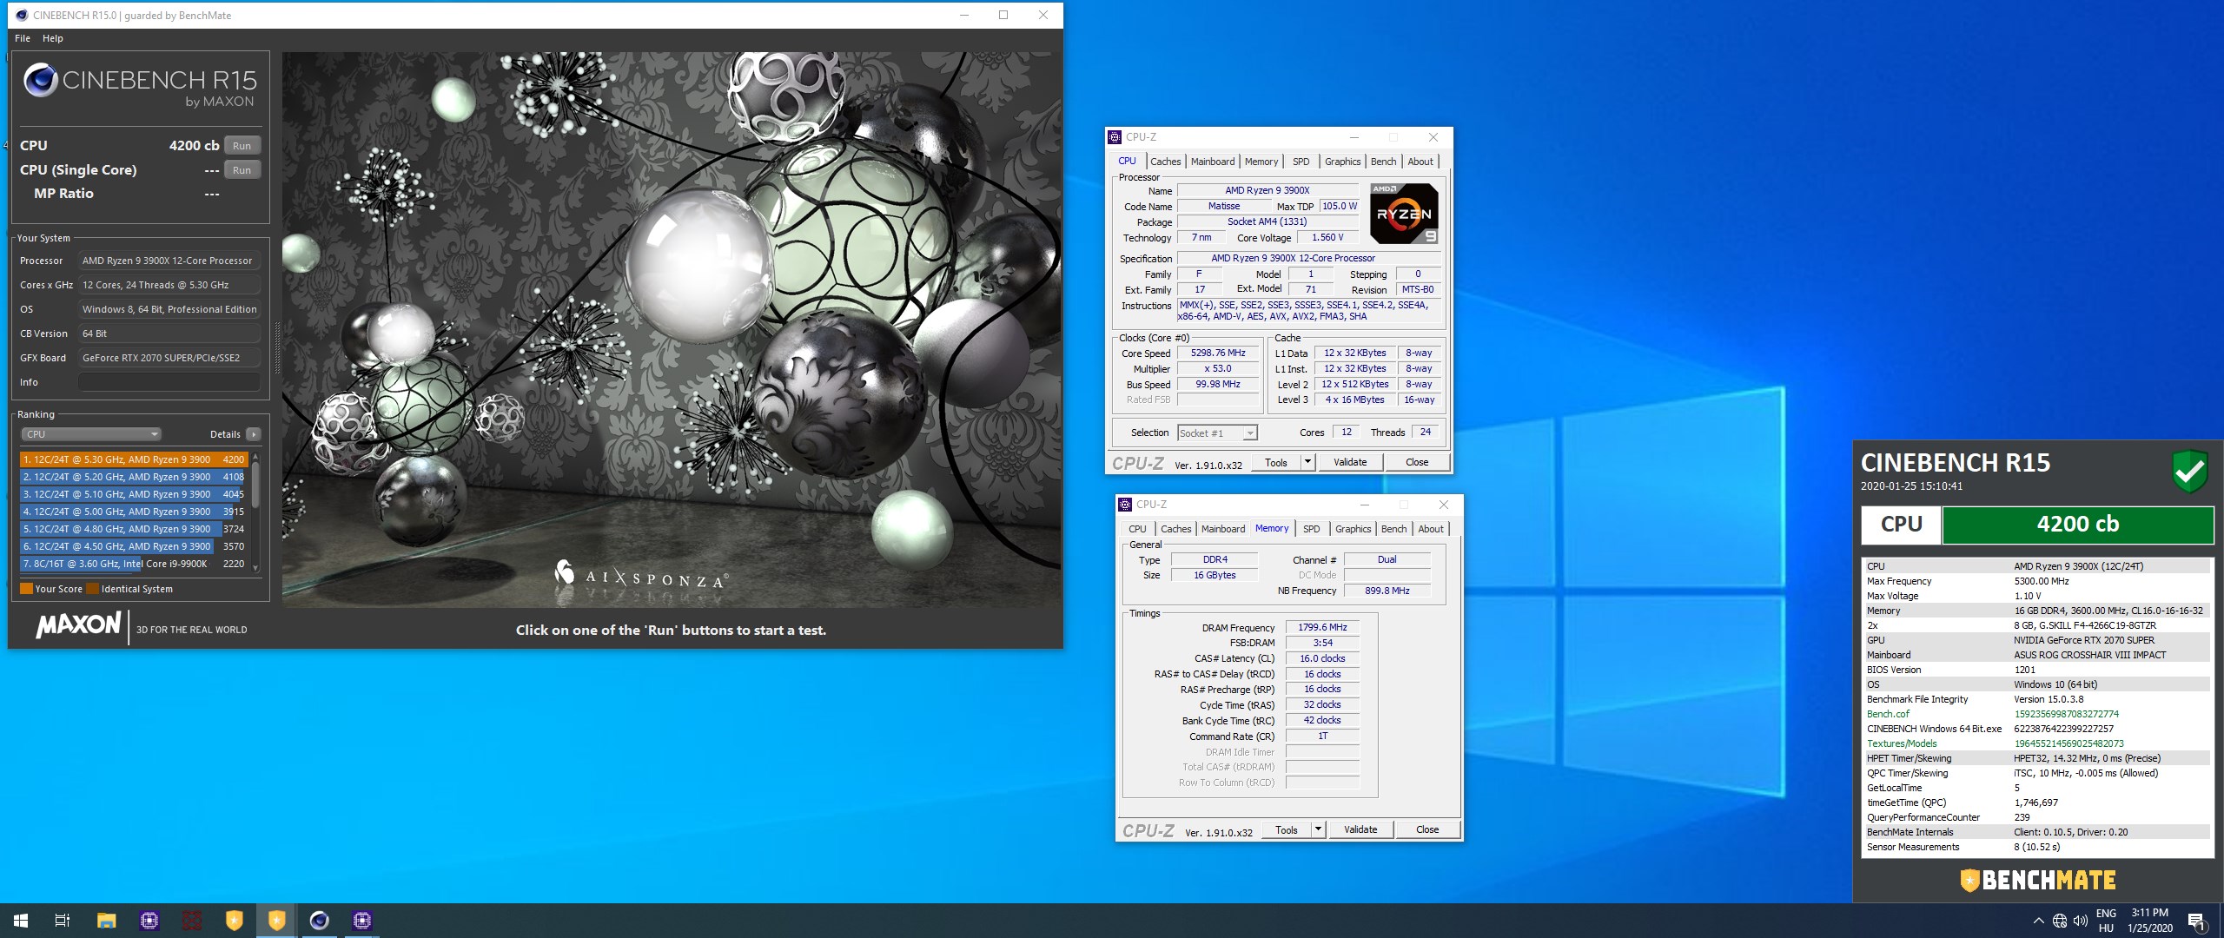The image size is (2224, 938).
Task: Select the 4.50 GHz ranking entry scoring 3570
Action: click(x=134, y=546)
